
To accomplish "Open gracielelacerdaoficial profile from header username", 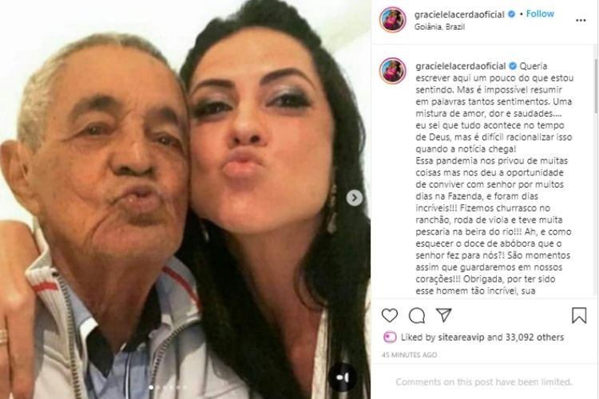I will (459, 14).
